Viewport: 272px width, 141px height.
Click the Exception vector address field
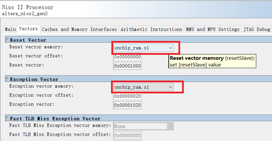pyautogui.click(x=127, y=105)
